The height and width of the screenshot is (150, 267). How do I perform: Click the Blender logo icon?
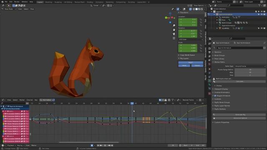(2, 2)
